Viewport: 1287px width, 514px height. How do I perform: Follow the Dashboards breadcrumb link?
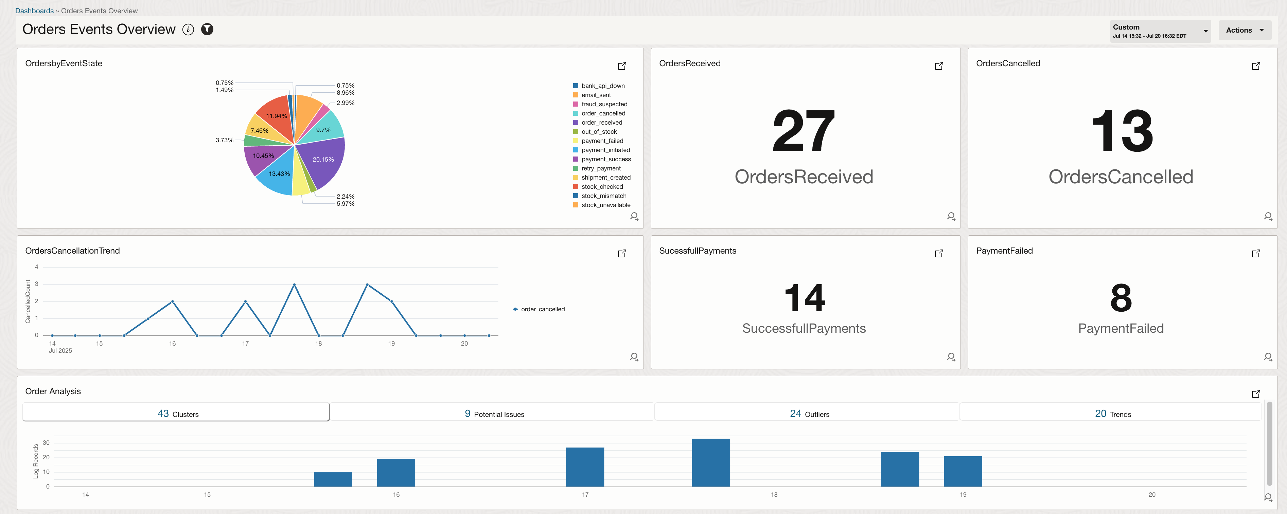[x=34, y=11]
